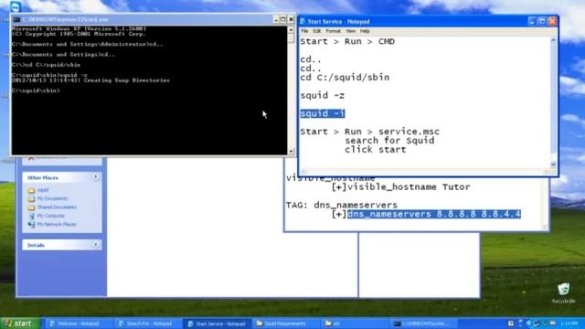Click the My Computer icon in Other Places
Viewport: 585px width, 329px height.
(31, 216)
